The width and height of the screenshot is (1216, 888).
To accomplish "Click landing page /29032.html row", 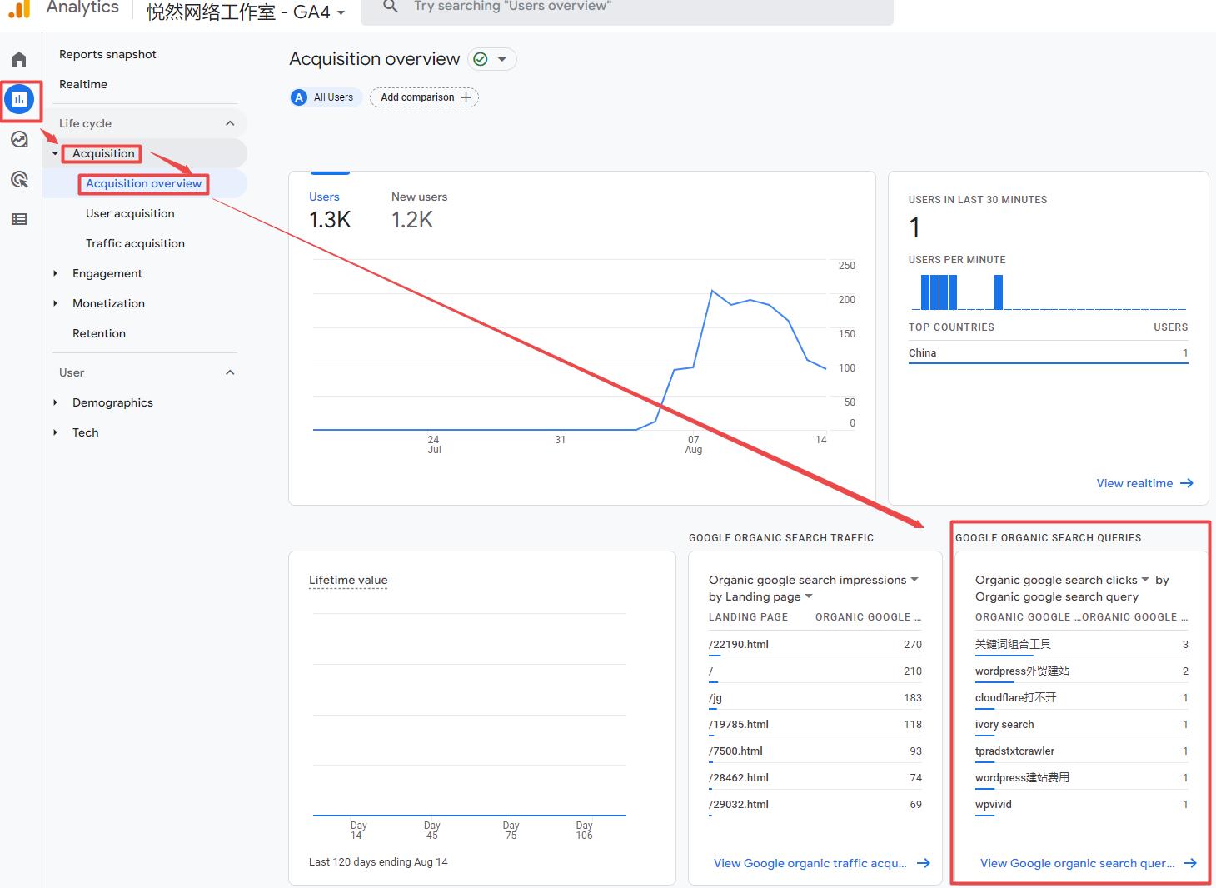I will [815, 805].
